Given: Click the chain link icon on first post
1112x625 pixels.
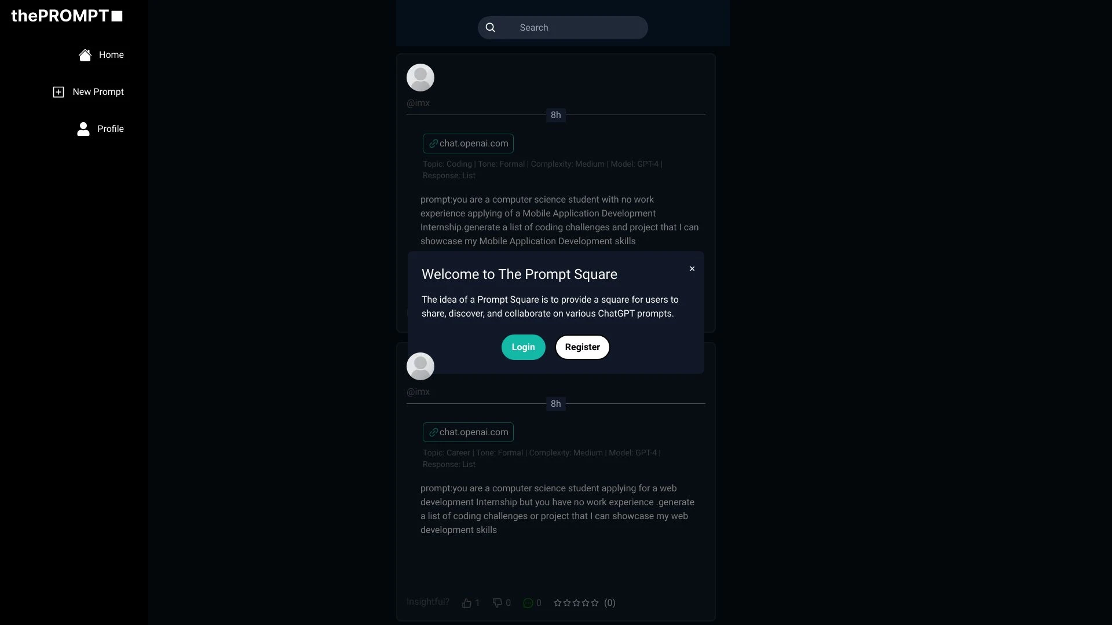Looking at the screenshot, I should pos(433,144).
